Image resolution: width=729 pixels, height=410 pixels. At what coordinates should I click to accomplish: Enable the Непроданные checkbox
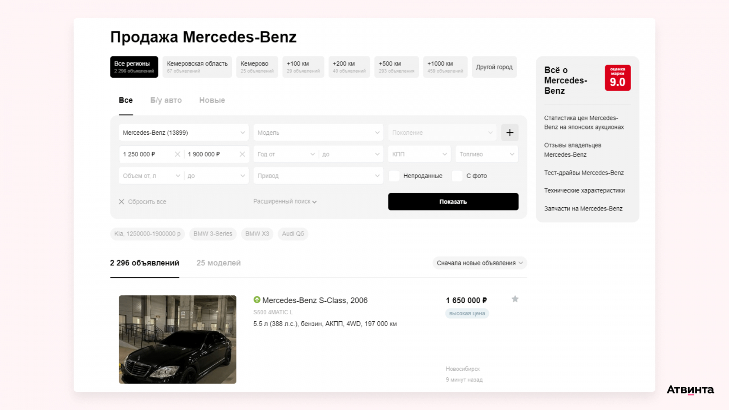[x=394, y=176]
